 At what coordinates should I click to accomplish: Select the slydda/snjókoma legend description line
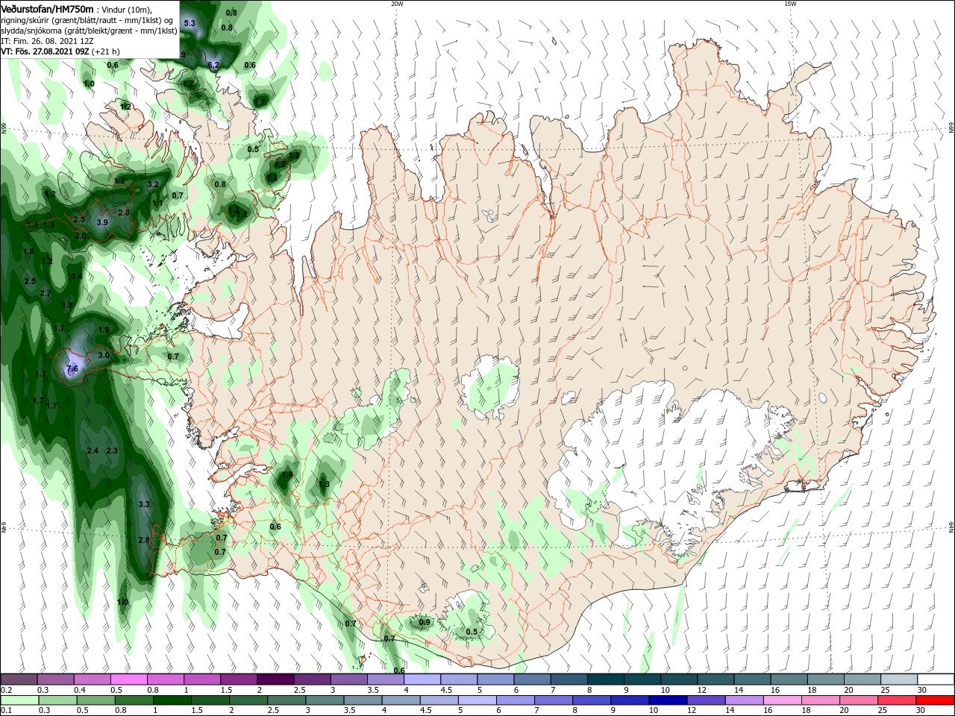click(x=89, y=31)
